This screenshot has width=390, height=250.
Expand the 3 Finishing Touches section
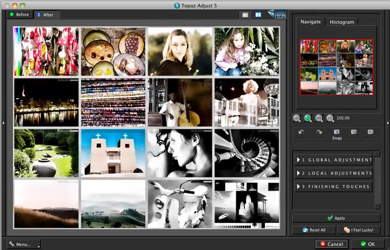(x=333, y=186)
